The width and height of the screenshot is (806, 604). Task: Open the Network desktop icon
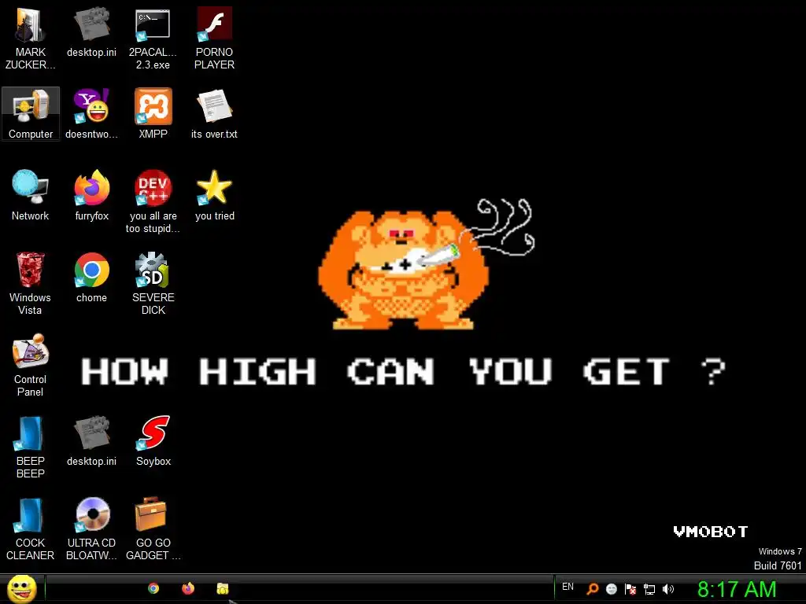31,195
